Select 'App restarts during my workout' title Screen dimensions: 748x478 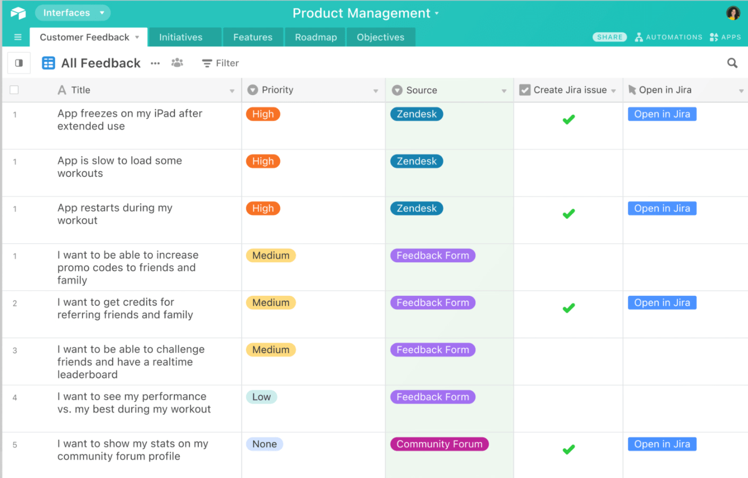115,214
